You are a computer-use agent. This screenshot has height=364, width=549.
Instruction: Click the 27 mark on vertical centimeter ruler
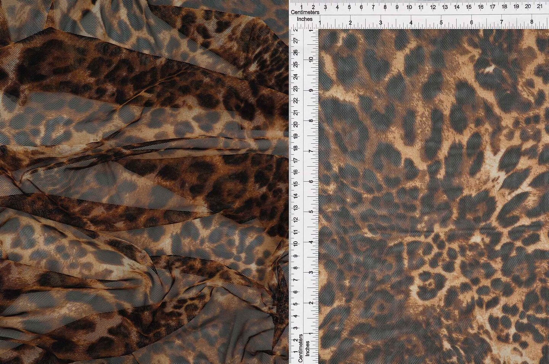pos(296,41)
